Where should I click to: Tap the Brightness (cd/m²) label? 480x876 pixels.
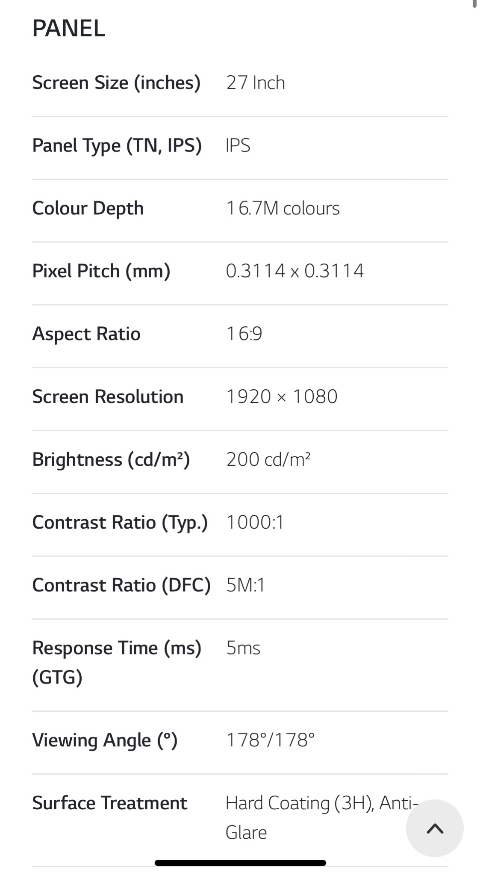tap(111, 459)
